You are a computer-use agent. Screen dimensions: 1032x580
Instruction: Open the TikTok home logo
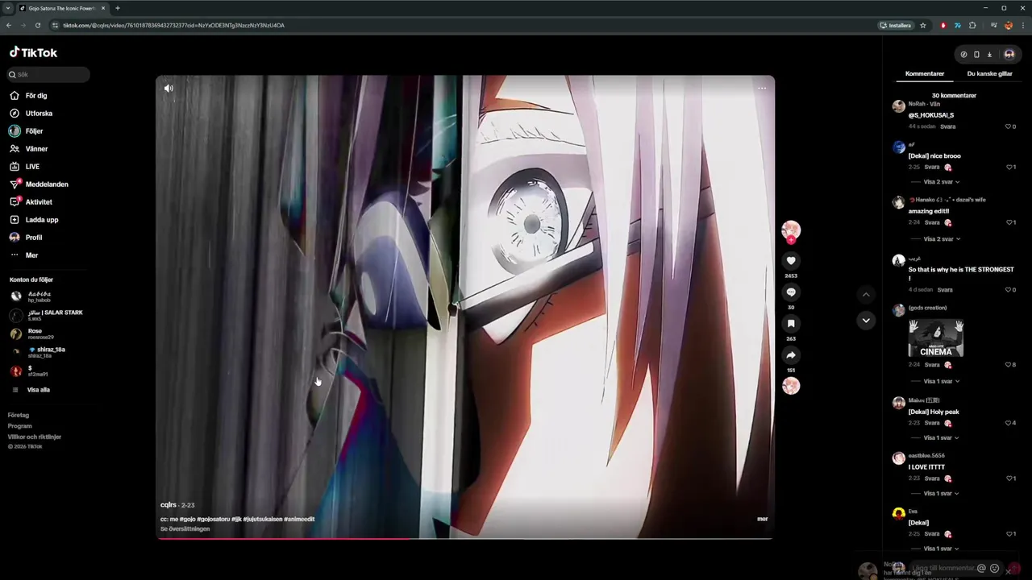coord(33,52)
